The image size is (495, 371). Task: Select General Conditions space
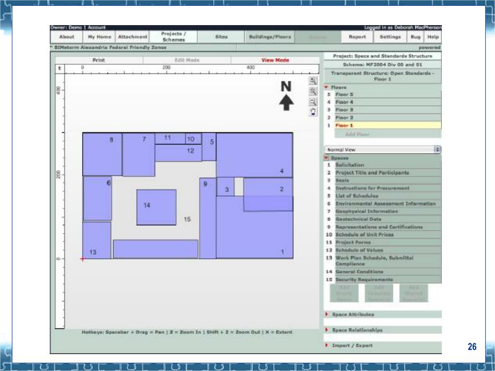(x=388, y=271)
